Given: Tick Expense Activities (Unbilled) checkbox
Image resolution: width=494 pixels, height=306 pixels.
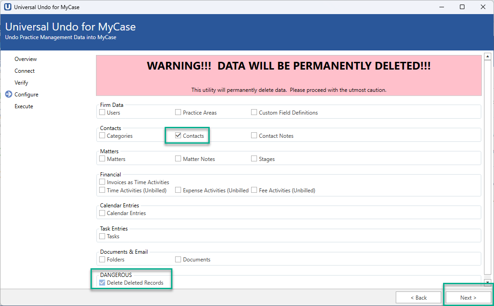Looking at the screenshot, I should (178, 190).
